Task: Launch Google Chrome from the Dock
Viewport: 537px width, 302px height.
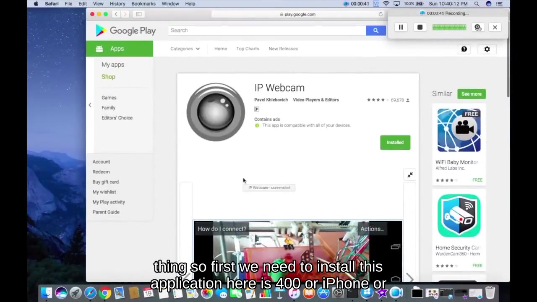Action: (x=105, y=292)
